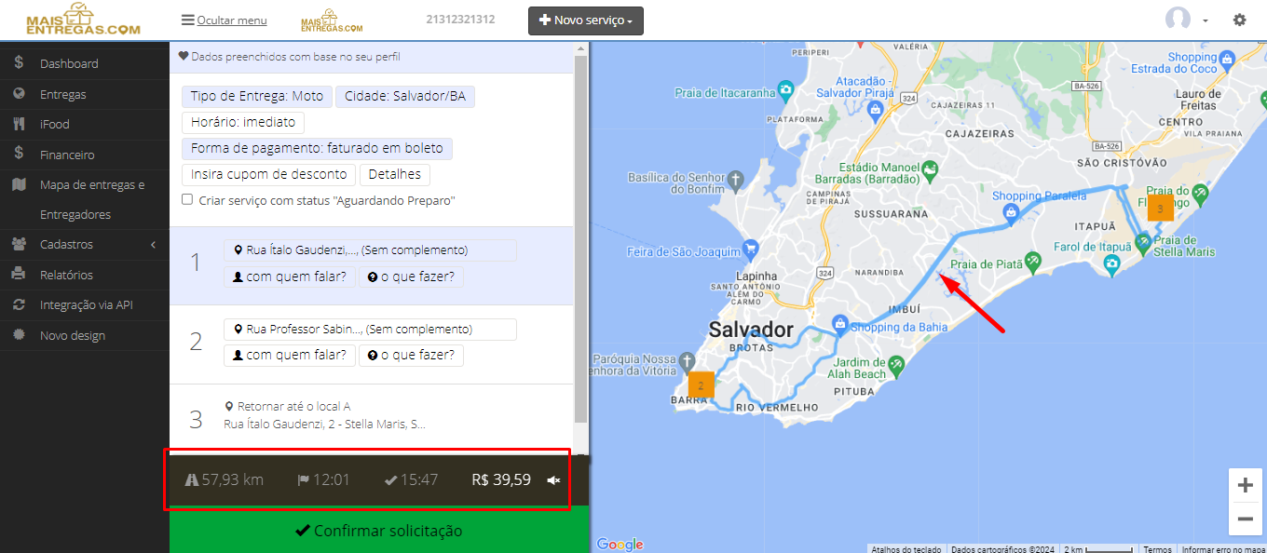
Task: Mute sound using speaker icon
Action: (553, 480)
